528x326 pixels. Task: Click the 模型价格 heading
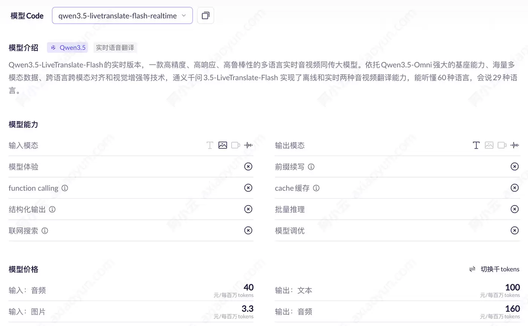pyautogui.click(x=23, y=269)
